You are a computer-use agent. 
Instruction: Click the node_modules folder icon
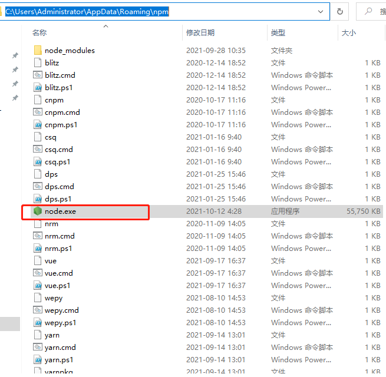tap(38, 50)
